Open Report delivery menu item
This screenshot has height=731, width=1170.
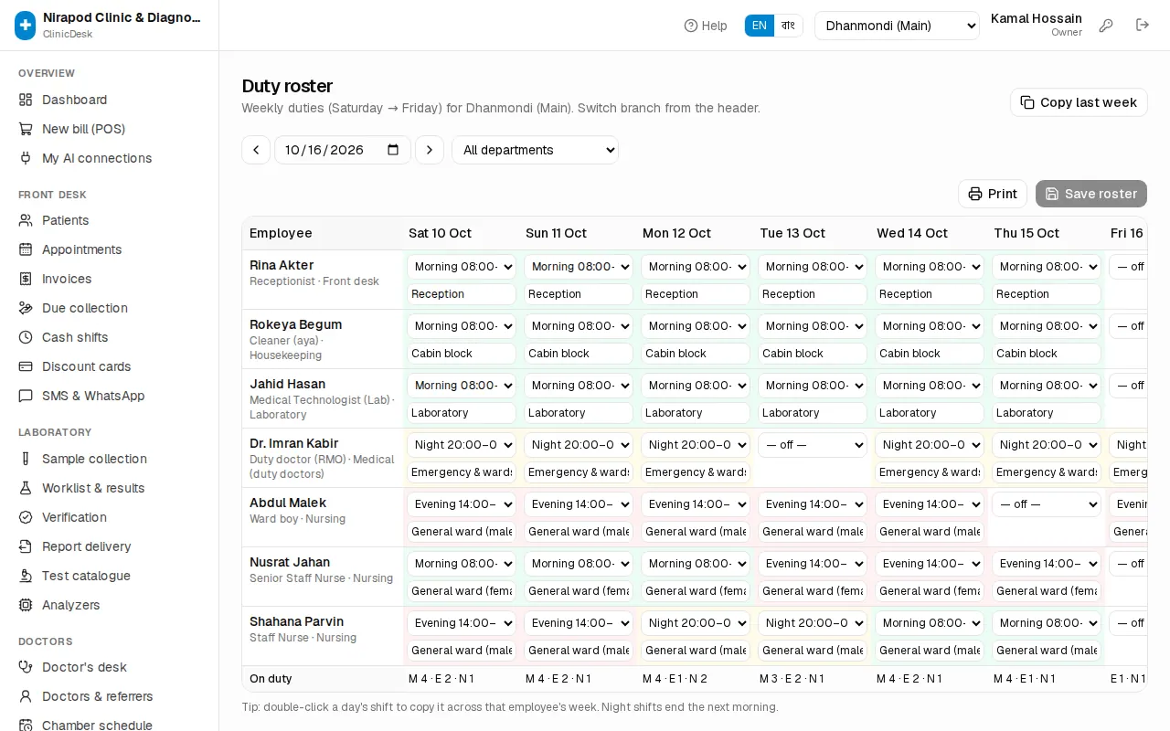(110, 546)
